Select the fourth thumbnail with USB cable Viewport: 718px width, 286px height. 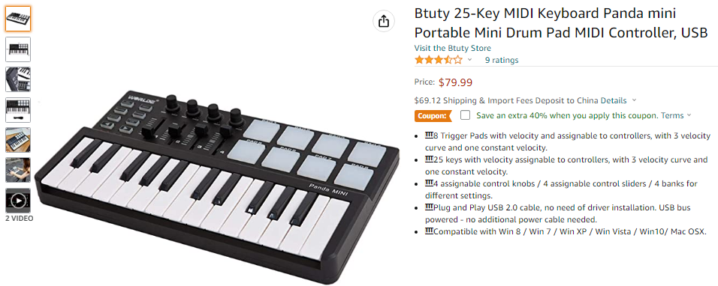click(x=18, y=109)
